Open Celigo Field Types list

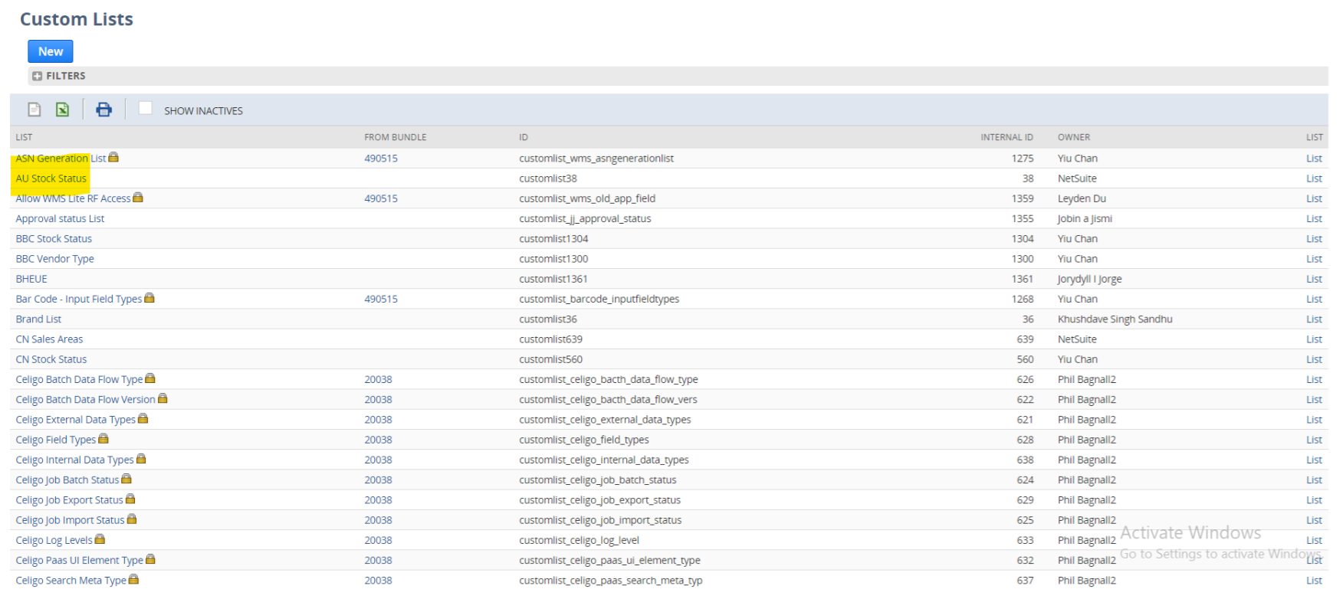(55, 440)
